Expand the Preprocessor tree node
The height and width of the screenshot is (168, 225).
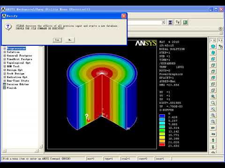pyautogui.click(x=5, y=49)
